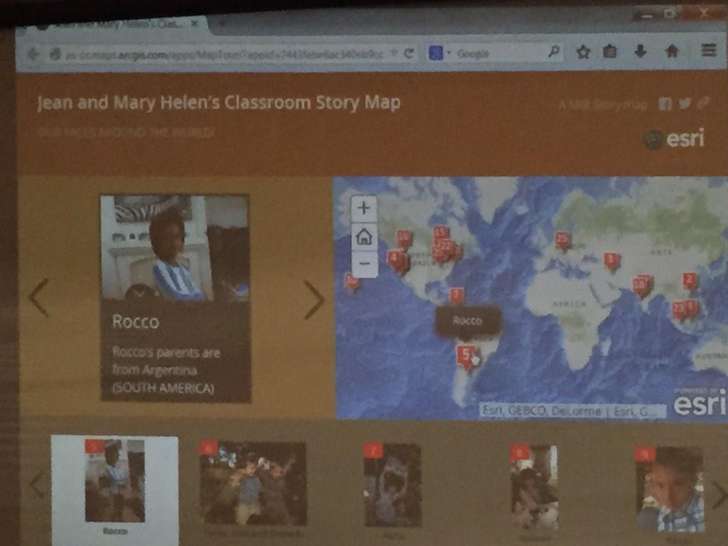Click the Rocco's parents are from Argentina caption
728x546 pixels.
coord(166,370)
